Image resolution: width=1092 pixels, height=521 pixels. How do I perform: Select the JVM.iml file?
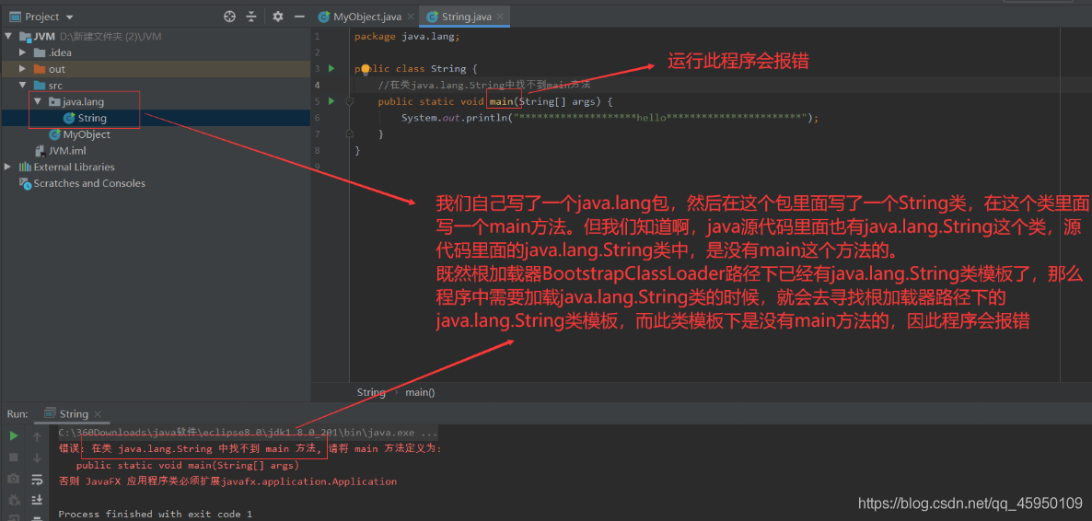[156, 150]
